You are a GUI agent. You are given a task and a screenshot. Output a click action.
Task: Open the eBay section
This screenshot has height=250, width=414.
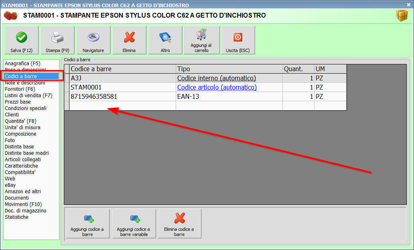[10, 185]
